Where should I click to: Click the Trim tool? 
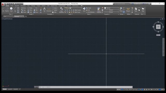tap(36, 8)
